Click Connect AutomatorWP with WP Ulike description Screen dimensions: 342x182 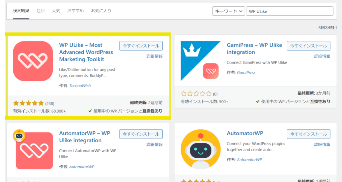coord(88,154)
